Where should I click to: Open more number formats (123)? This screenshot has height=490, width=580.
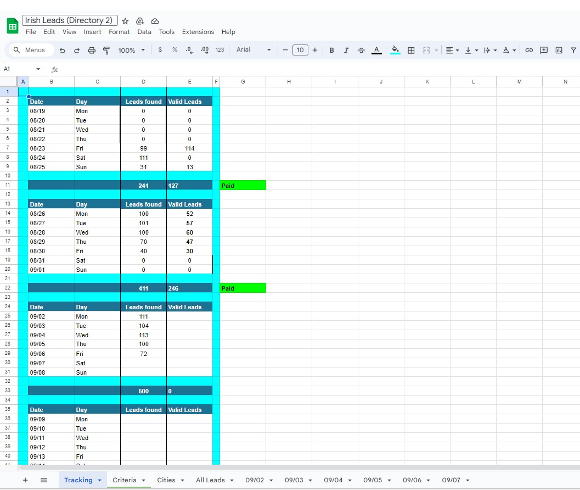pos(219,50)
